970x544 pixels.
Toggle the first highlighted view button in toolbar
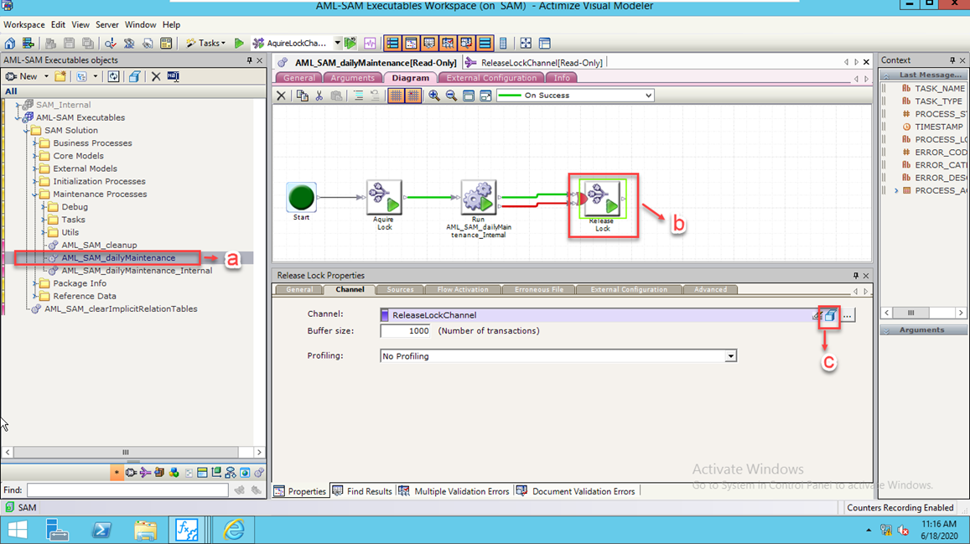click(x=392, y=44)
